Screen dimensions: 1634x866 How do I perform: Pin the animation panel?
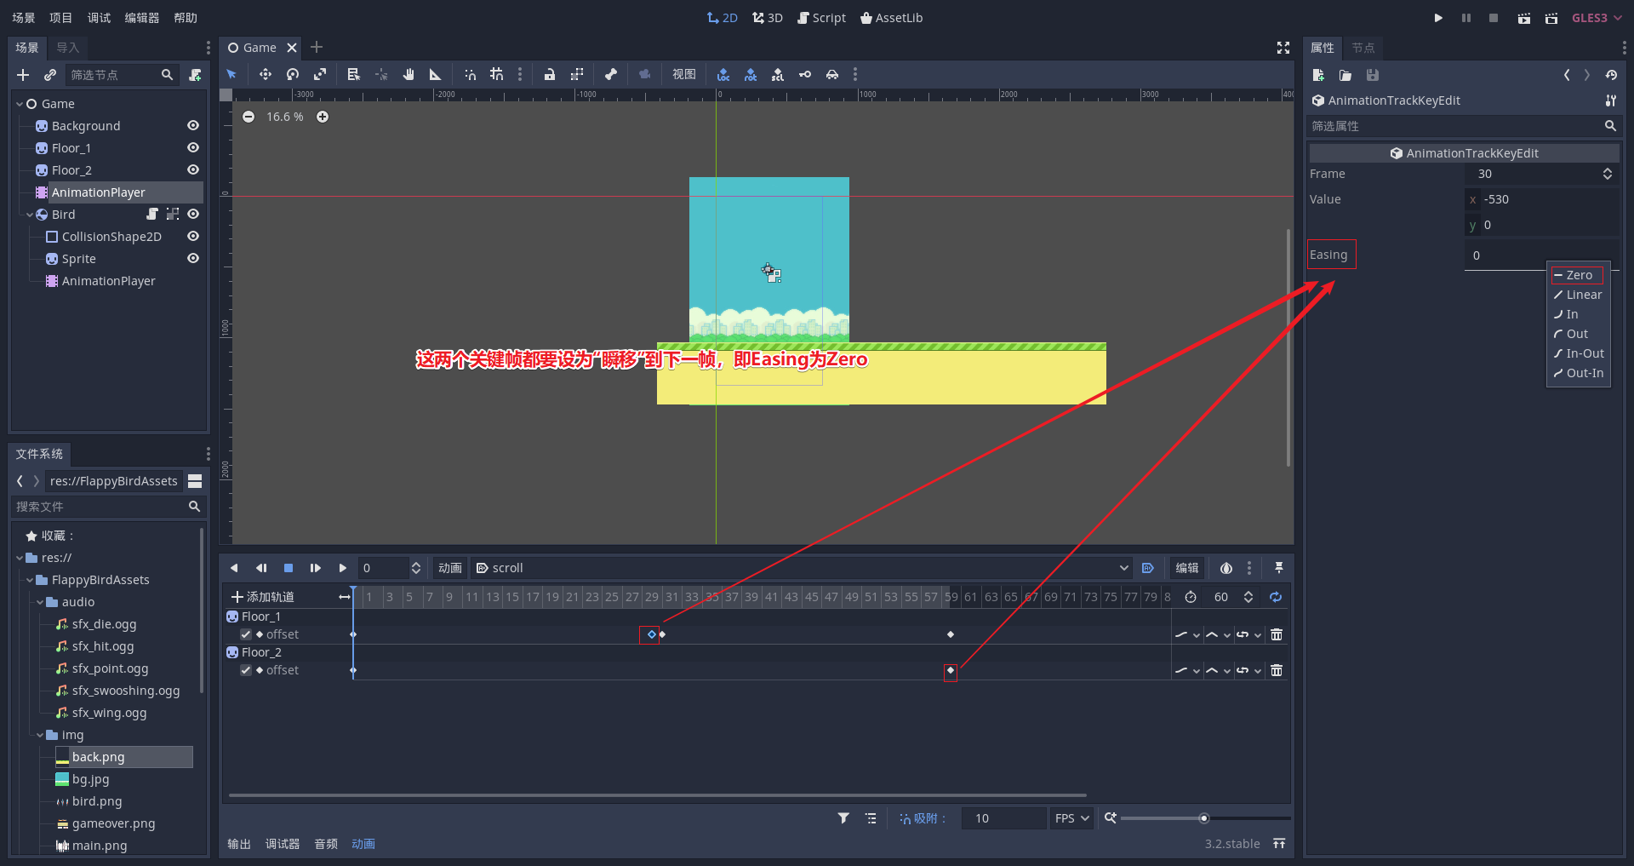click(x=1278, y=568)
